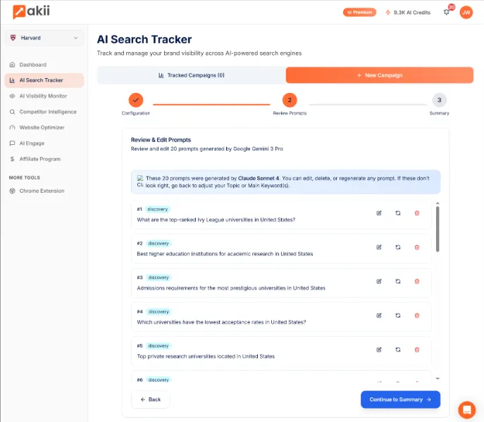The image size is (484, 422).
Task: Click the akii logo
Action: pos(31,12)
